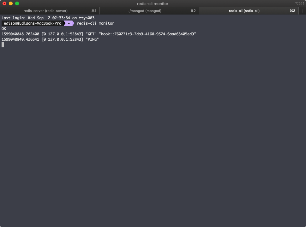
Task: Click timestamp 1599040849.426541
Action: pos(20,39)
